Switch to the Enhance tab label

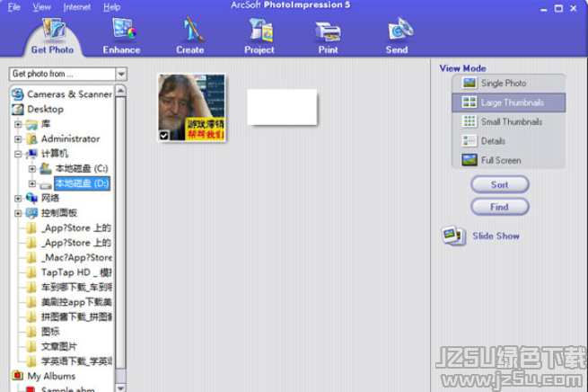click(121, 50)
